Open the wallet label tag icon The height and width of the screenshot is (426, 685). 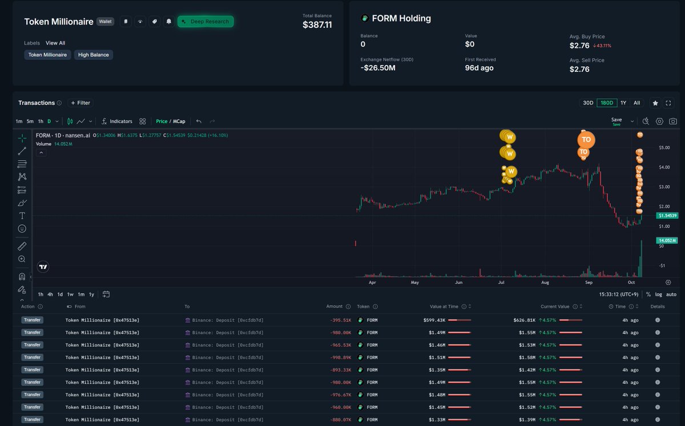(x=155, y=21)
